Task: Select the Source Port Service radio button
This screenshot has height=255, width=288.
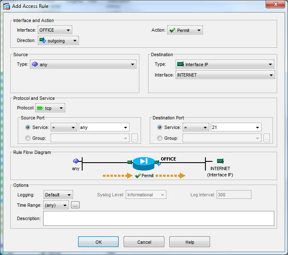Action: click(x=28, y=127)
